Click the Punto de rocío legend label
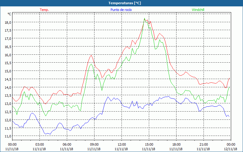The width and height of the screenshot is (243, 152). pos(121,10)
